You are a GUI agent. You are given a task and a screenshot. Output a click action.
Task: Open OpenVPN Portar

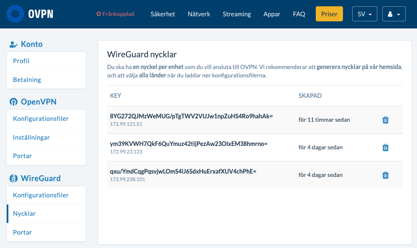coord(46,156)
